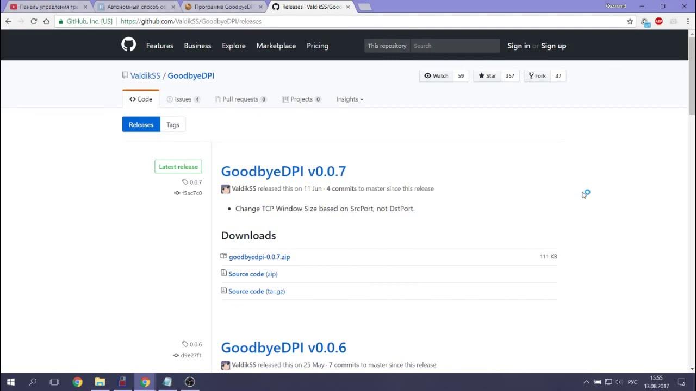696x391 pixels.
Task: Open the new tab button in Chrome
Action: tap(365, 7)
